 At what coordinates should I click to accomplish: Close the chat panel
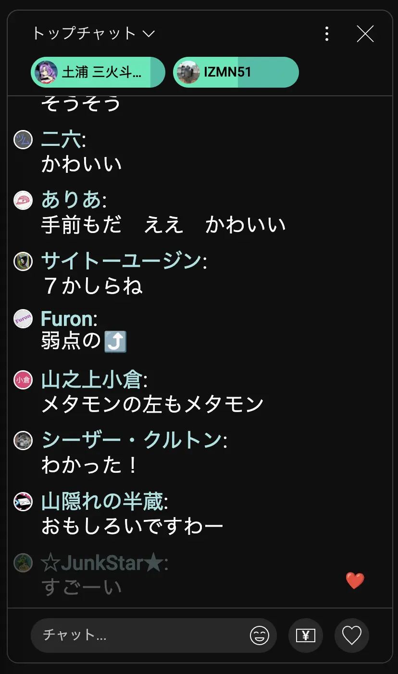pos(365,34)
